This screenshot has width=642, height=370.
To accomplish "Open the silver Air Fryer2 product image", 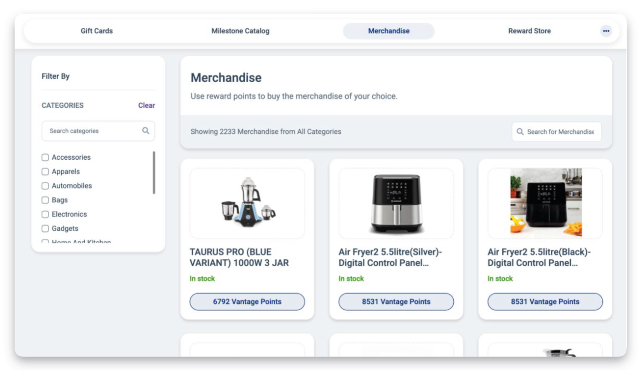I will (396, 203).
